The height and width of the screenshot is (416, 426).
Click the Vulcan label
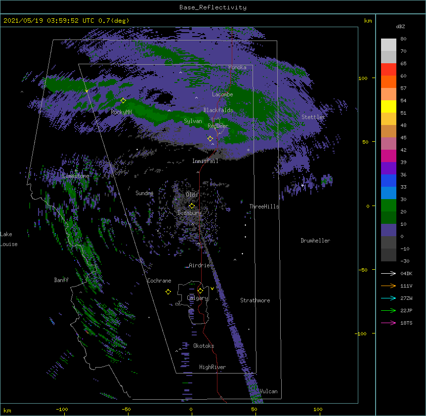click(268, 391)
